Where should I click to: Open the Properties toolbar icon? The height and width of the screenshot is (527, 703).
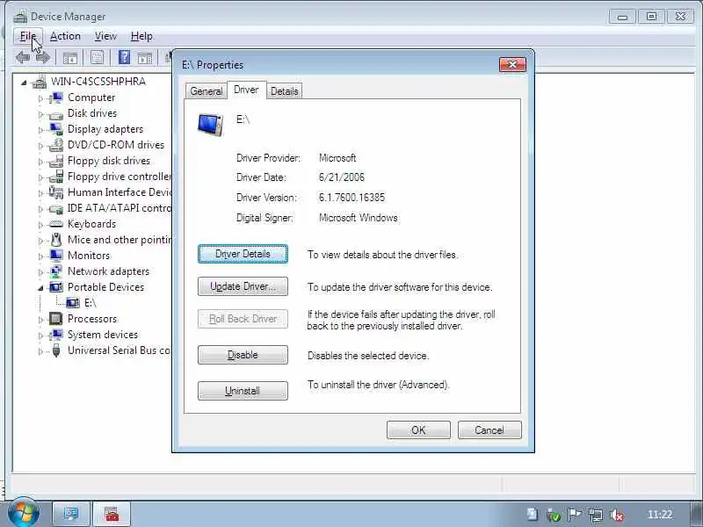(97, 57)
